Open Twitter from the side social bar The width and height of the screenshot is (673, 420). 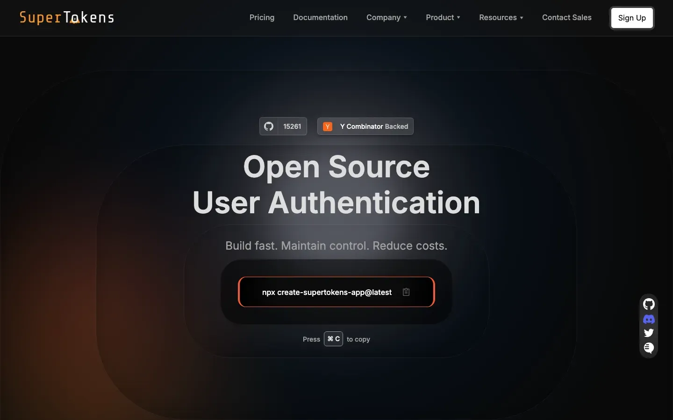[649, 333]
